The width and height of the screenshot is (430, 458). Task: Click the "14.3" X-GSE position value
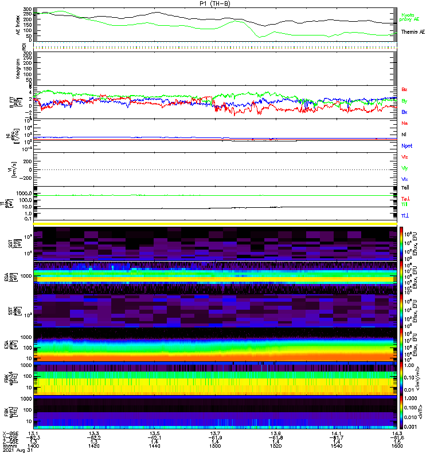397,433
